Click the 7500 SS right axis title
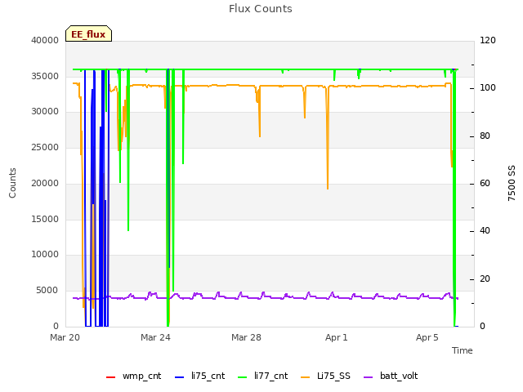 (512, 183)
